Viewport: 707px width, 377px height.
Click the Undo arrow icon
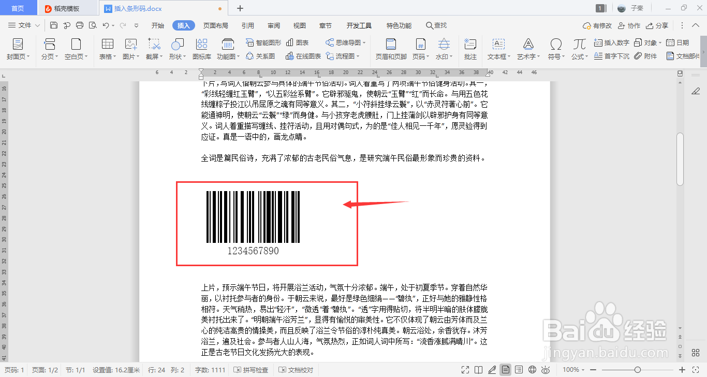coord(106,25)
